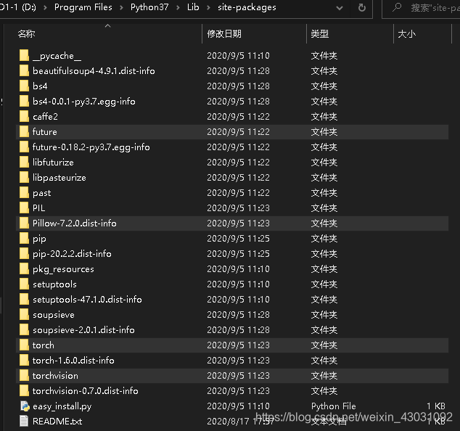
Task: Click the future-0.18.2-py3.7.egg-info folder icon
Action: 24,147
